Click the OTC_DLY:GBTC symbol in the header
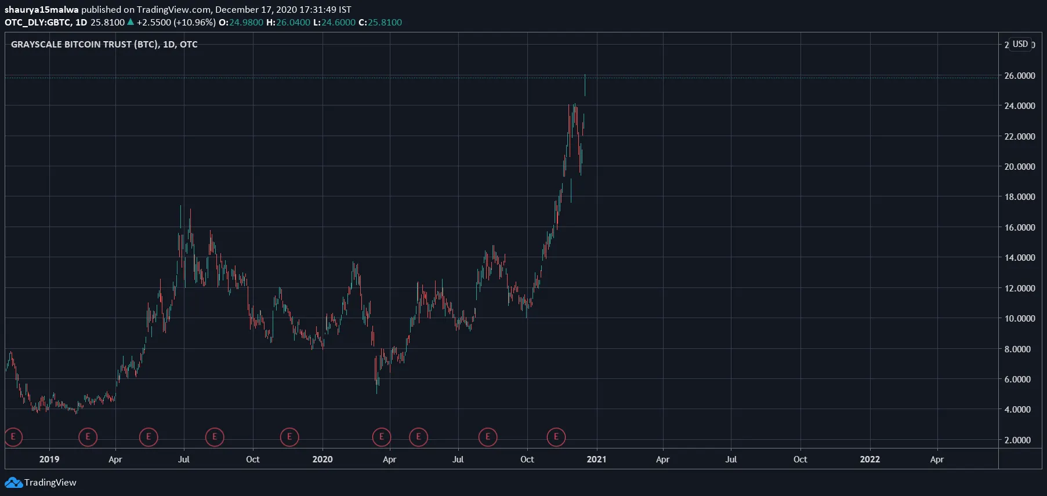This screenshot has width=1047, height=496. click(x=38, y=22)
